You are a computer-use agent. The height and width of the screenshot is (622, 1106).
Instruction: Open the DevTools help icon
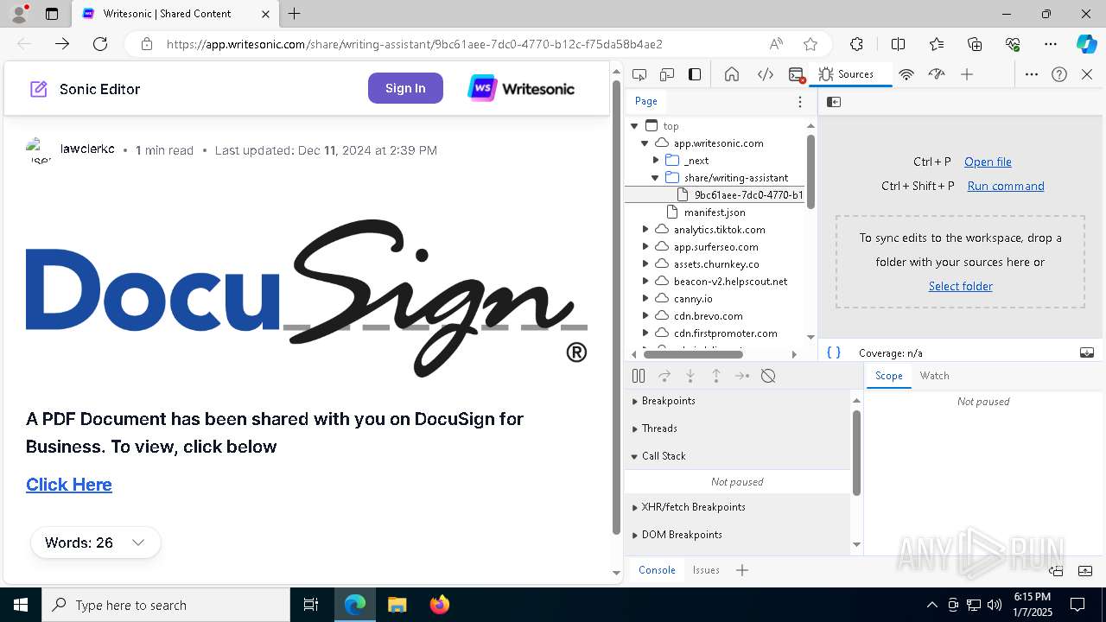tap(1059, 74)
